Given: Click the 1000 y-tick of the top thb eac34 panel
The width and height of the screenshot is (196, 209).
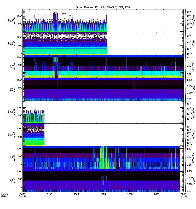Looking at the screenshot, I should 19,16.
